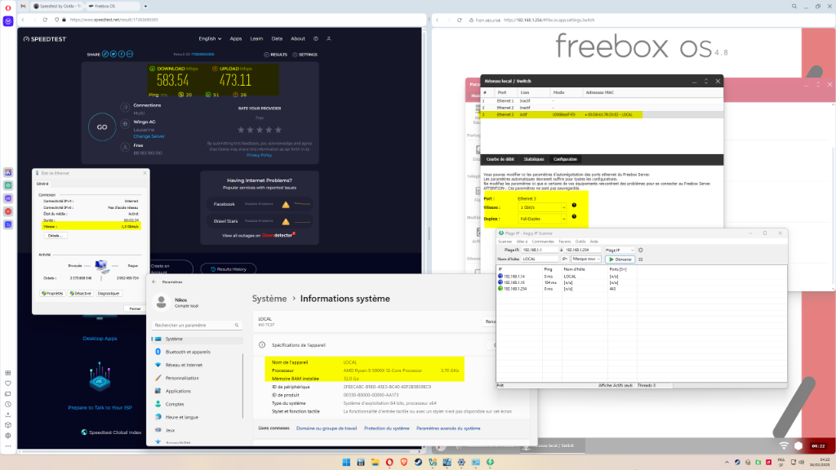Click the help icon beside Vitesse
Screen dimensions: 836x470
[574, 205]
